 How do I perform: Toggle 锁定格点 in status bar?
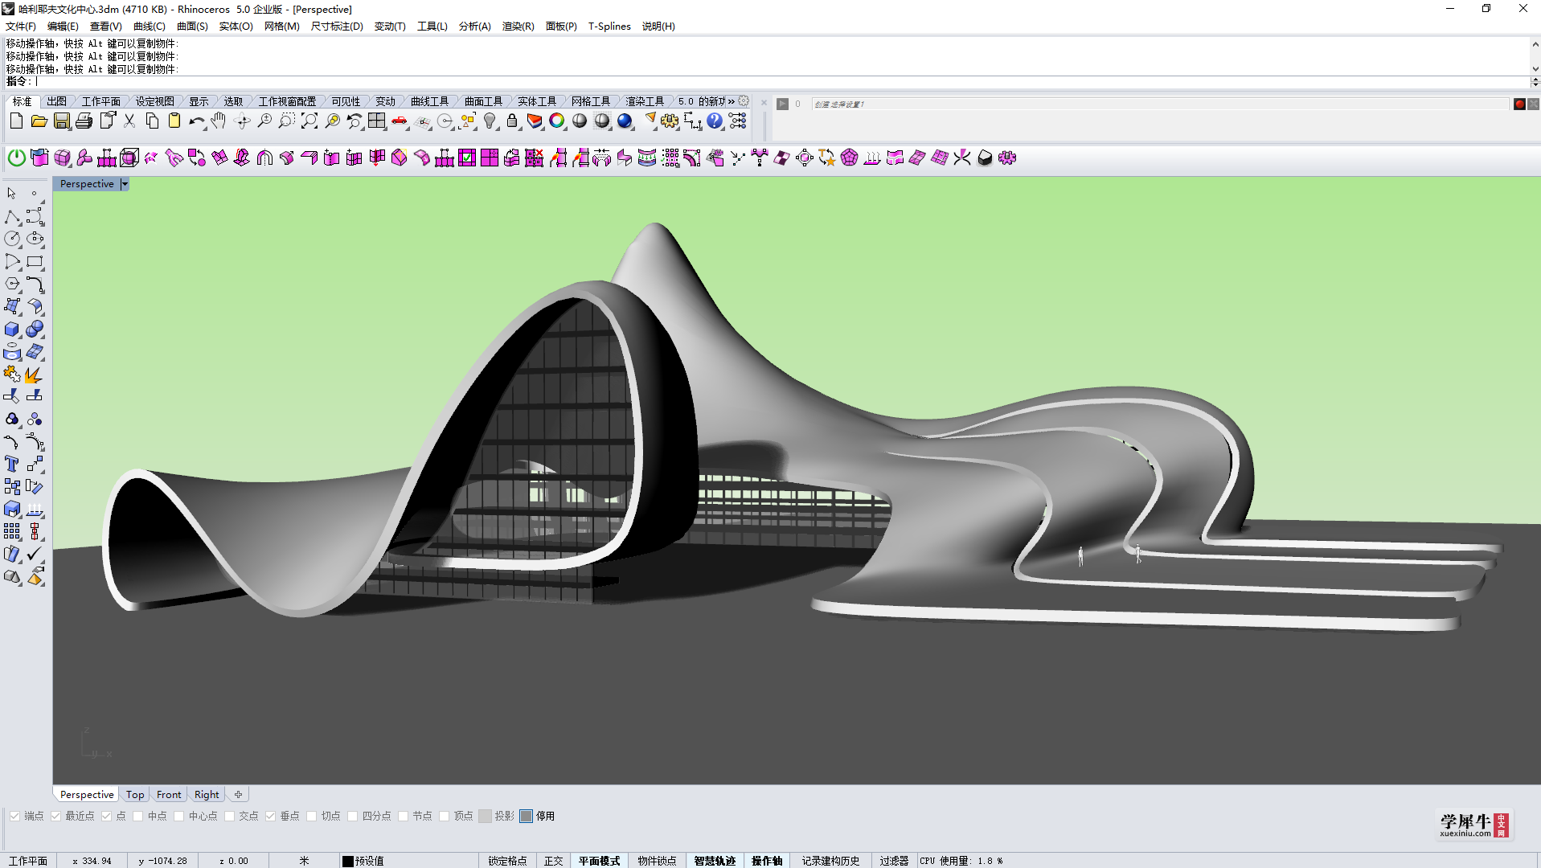click(x=507, y=861)
